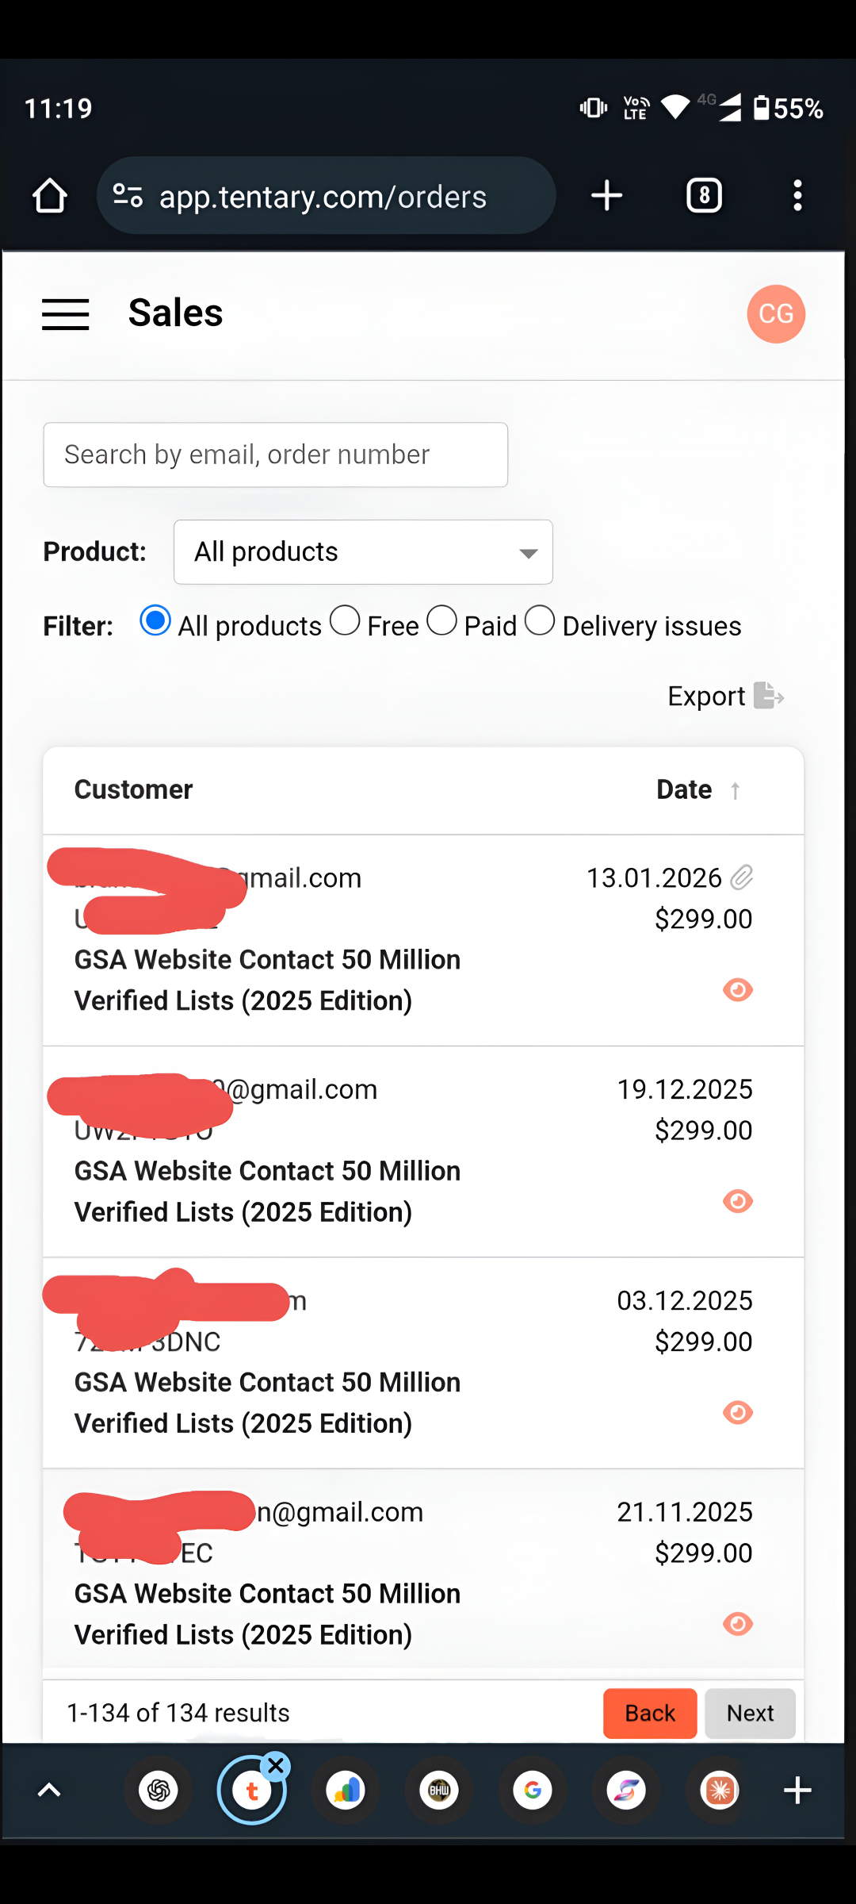The height and width of the screenshot is (1904, 856).
Task: View order details for 13.01.2026 sale
Action: point(738,990)
